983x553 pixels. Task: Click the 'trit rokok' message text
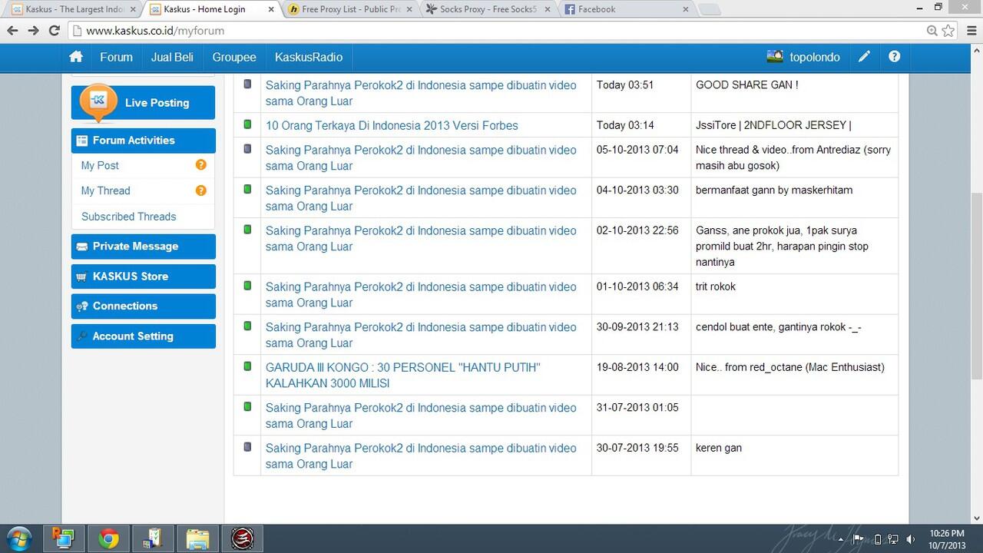click(x=716, y=286)
